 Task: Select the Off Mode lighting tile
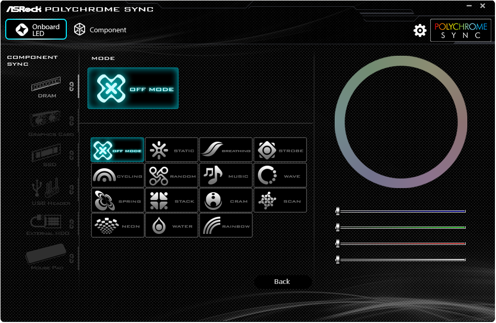(x=117, y=150)
